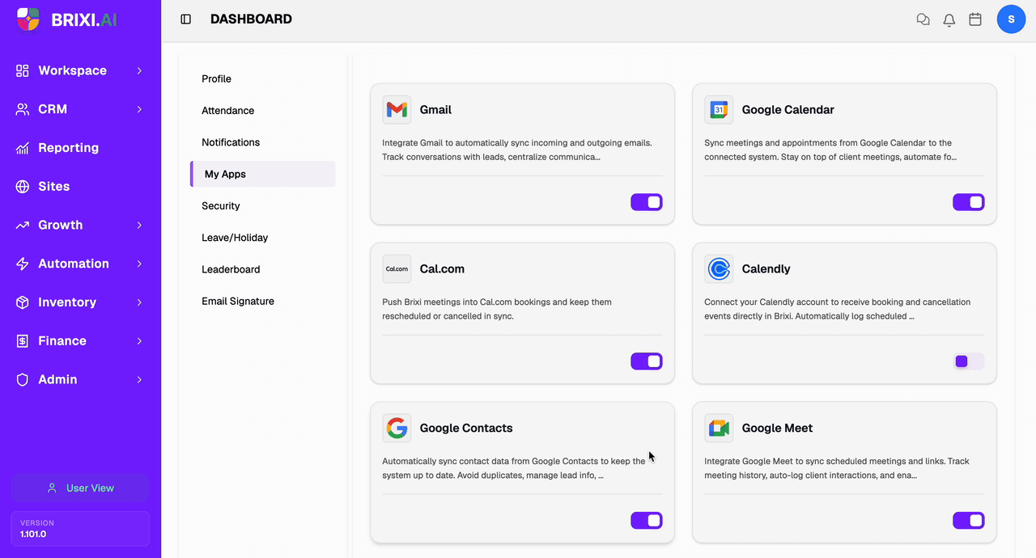The image size is (1036, 558).
Task: Go to the Notifications settings tab
Action: (263, 142)
